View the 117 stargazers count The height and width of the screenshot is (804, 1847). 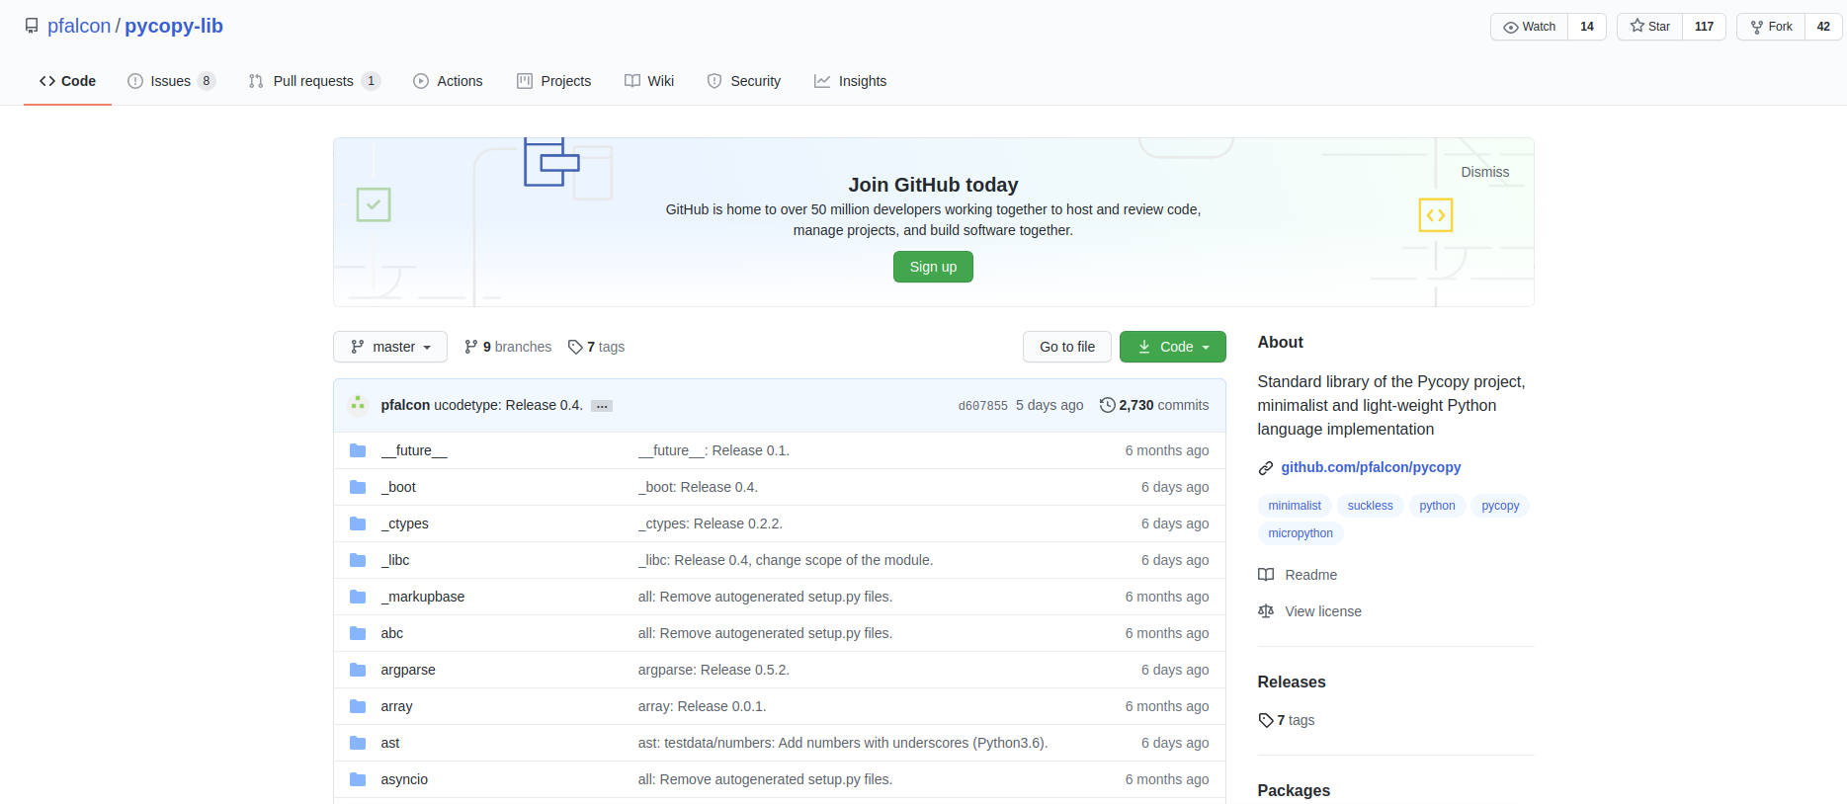1704,27
